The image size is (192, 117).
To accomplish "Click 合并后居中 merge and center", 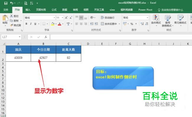I will click(x=109, y=24).
